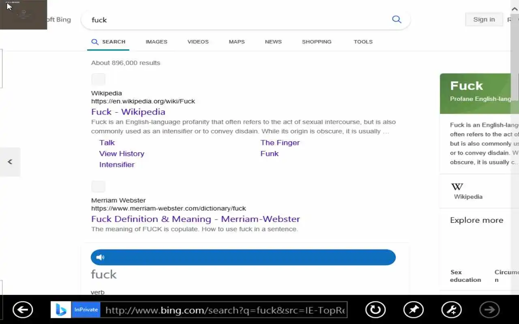Image resolution: width=519 pixels, height=324 pixels.
Task: Click the en.wikipedia.org URL text
Action: (x=143, y=101)
